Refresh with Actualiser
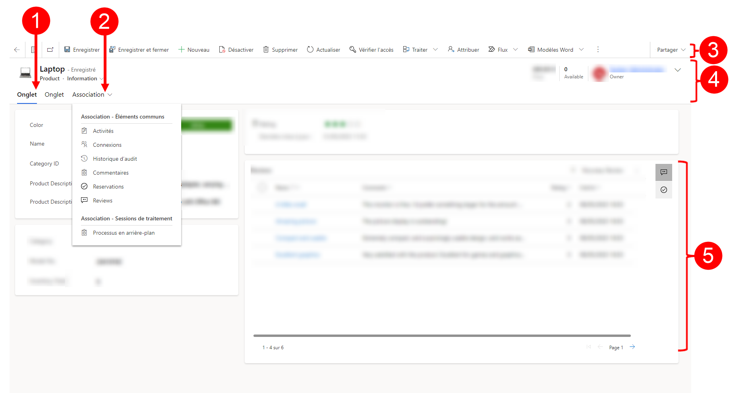754x393 pixels. 323,50
